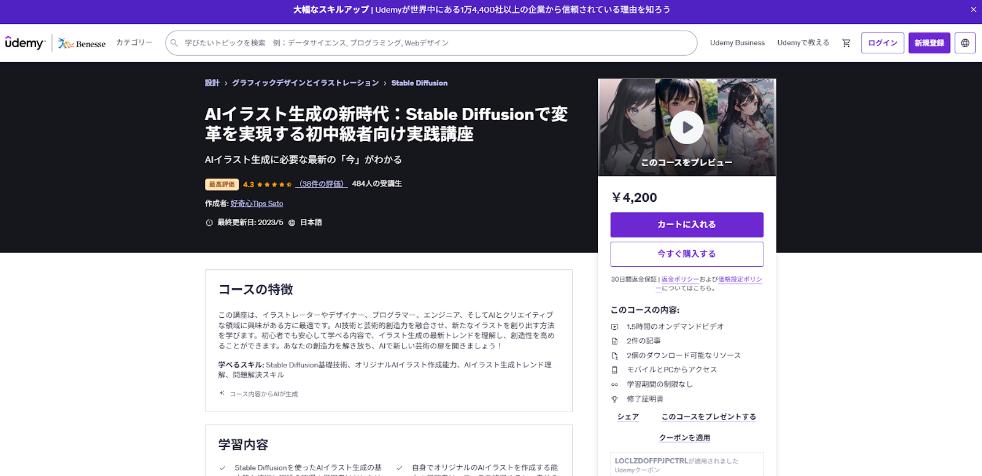Image resolution: width=982 pixels, height=476 pixels.
Task: Click the シェア button
Action: 628,417
